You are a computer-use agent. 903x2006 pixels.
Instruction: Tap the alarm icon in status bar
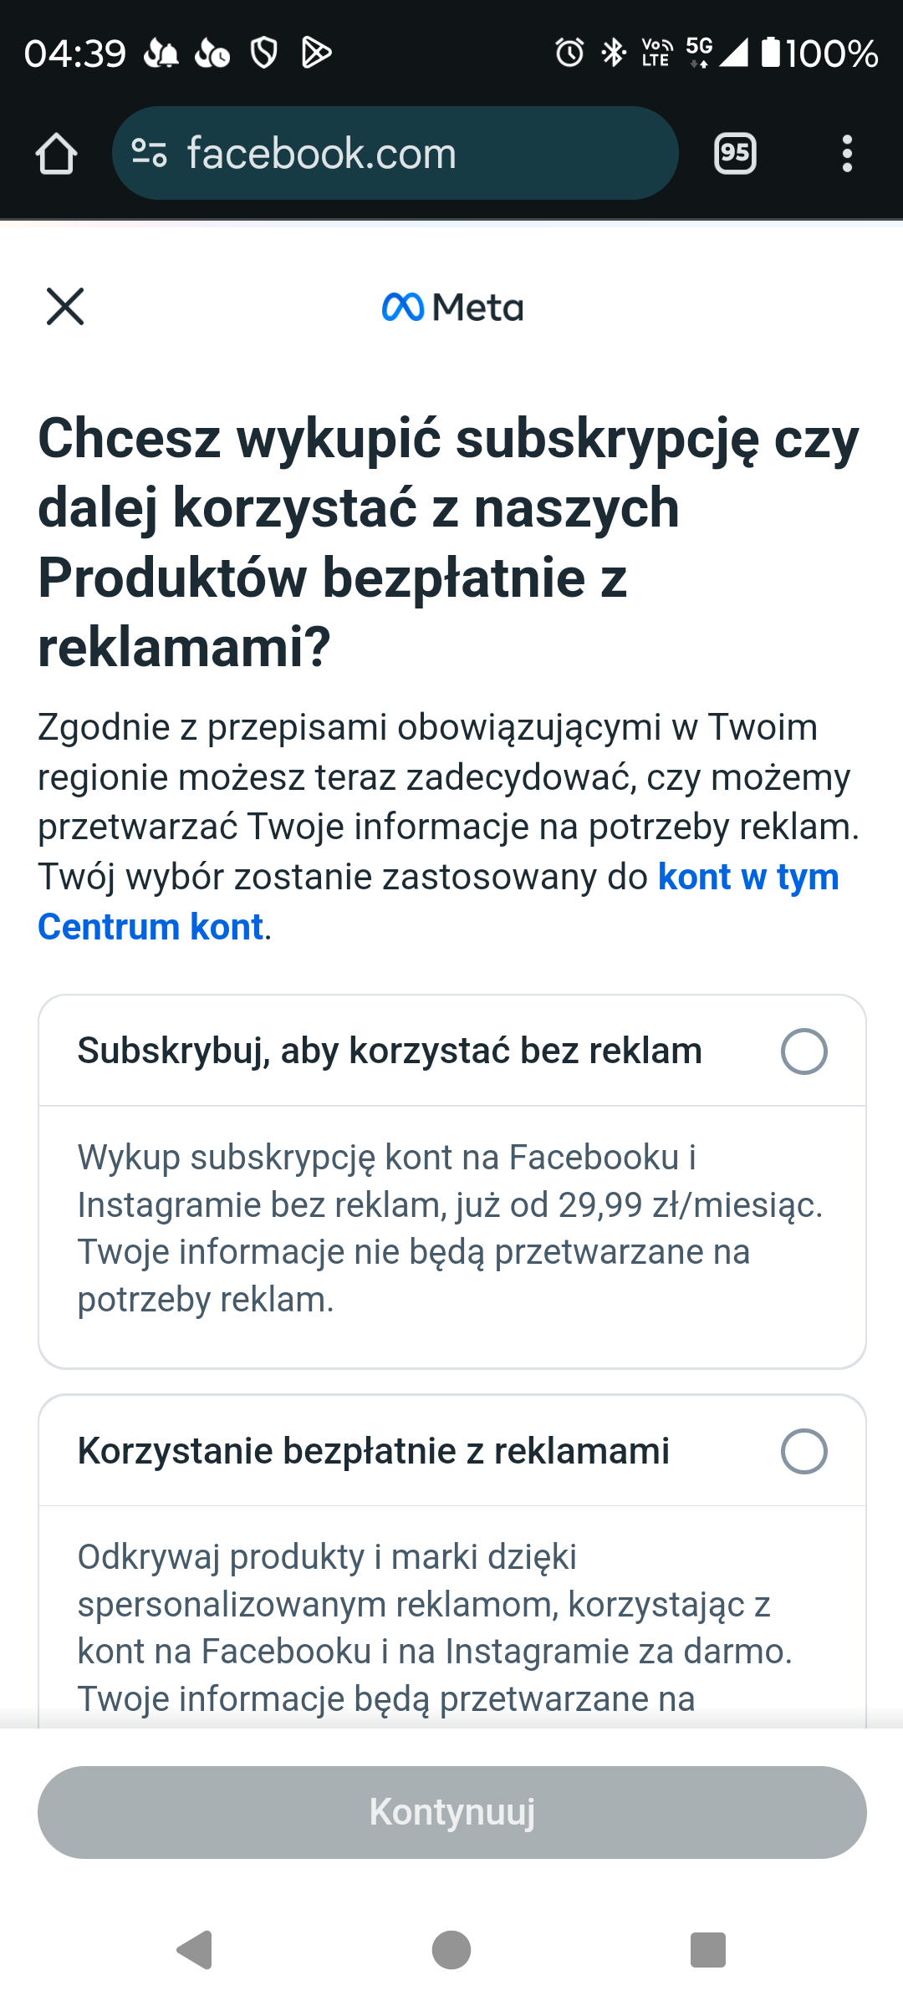569,53
